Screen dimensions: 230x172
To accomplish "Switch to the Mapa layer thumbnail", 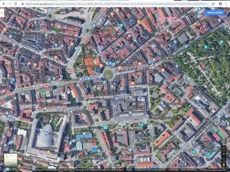I will click(11, 160).
